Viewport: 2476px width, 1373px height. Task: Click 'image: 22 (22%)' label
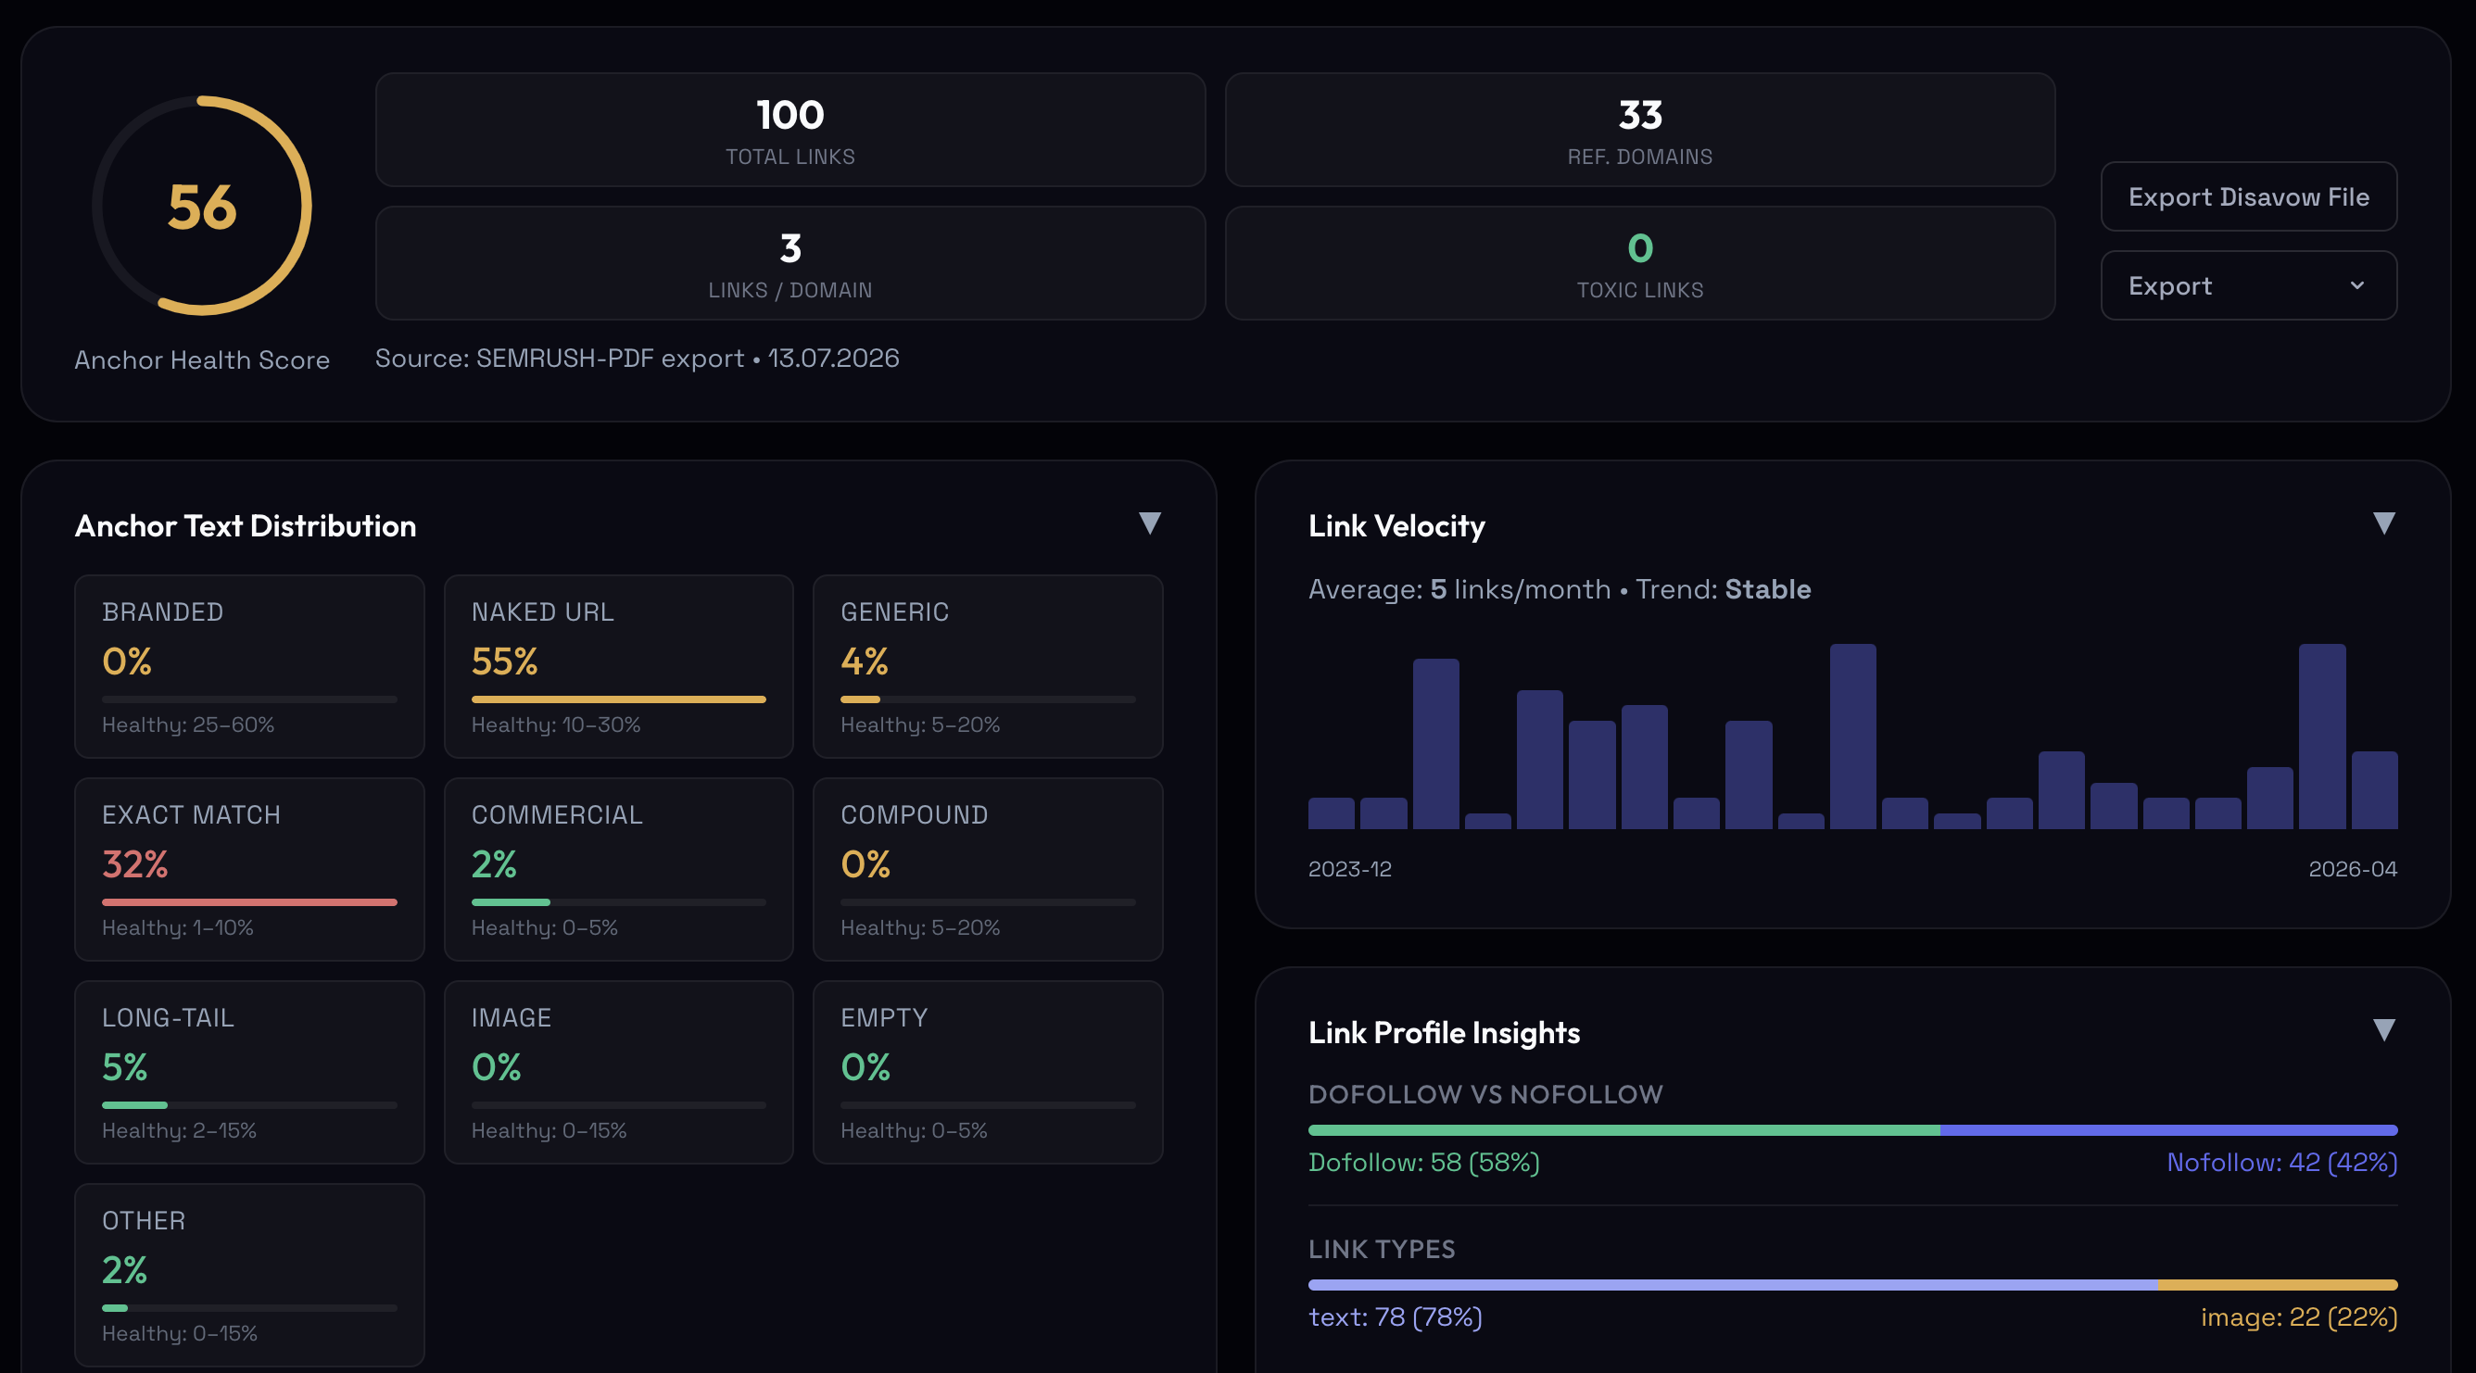2299,1317
